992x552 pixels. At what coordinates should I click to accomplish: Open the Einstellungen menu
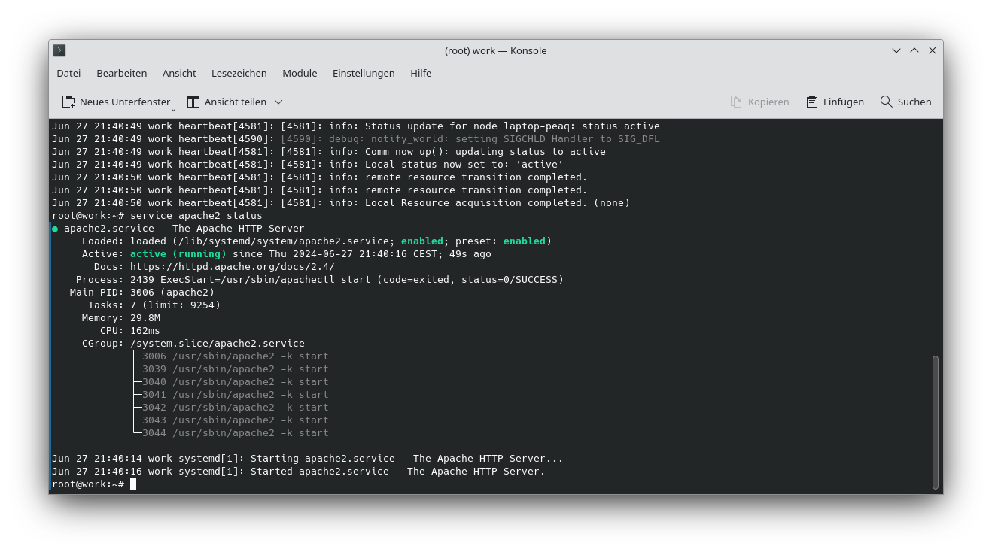tap(364, 73)
